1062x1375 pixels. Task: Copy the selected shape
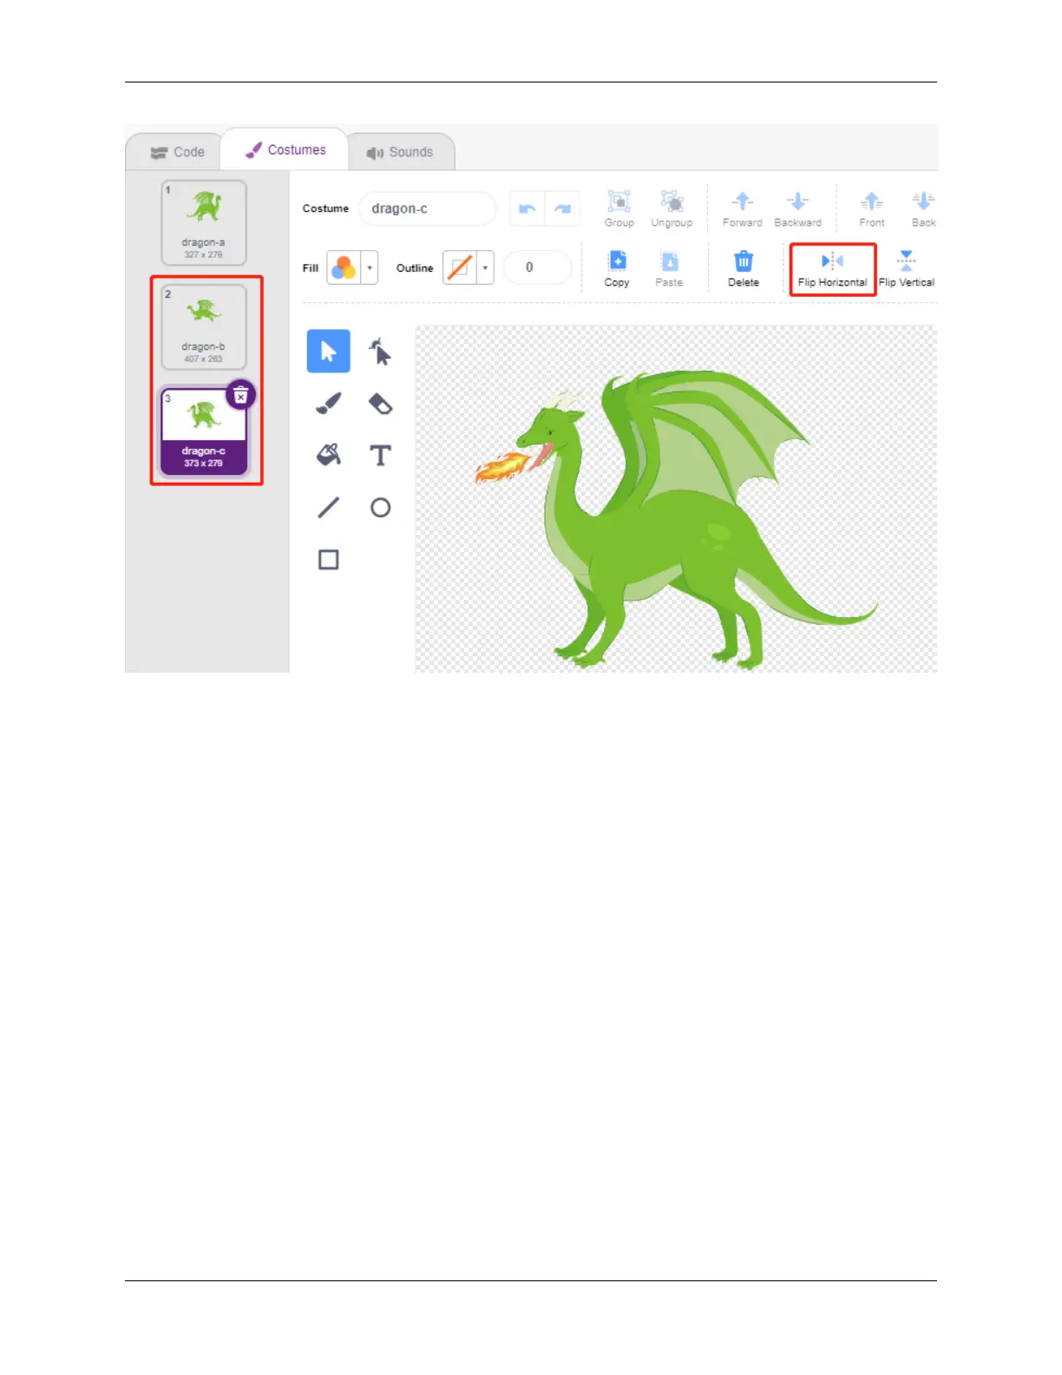[x=617, y=268]
